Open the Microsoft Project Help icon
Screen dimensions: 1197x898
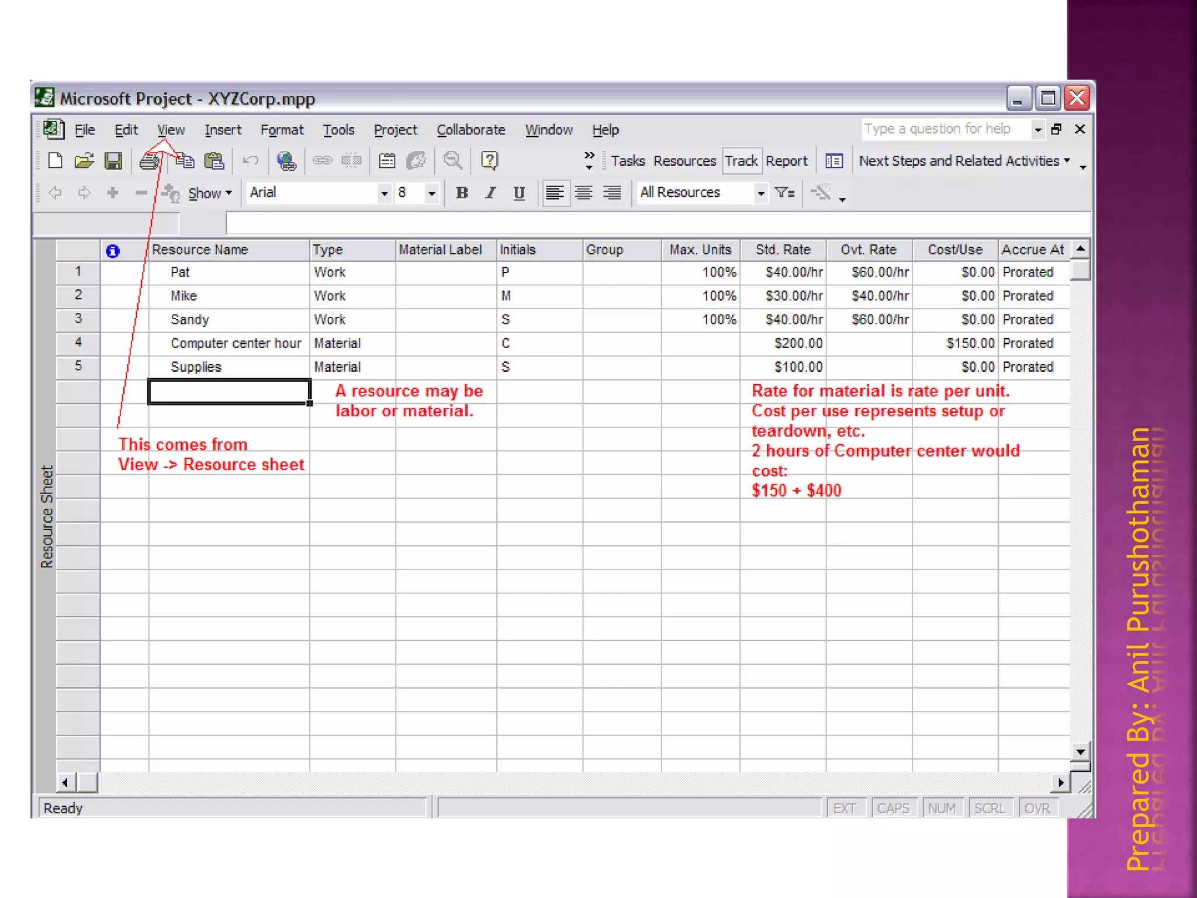click(489, 161)
